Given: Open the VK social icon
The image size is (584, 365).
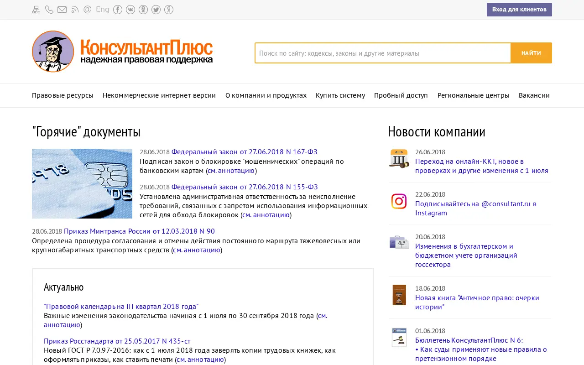Looking at the screenshot, I should click(x=130, y=10).
